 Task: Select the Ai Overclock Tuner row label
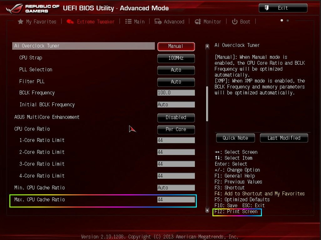37,46
